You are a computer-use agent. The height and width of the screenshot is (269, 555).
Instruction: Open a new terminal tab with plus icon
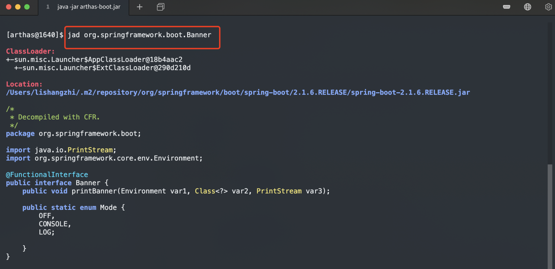tap(139, 7)
